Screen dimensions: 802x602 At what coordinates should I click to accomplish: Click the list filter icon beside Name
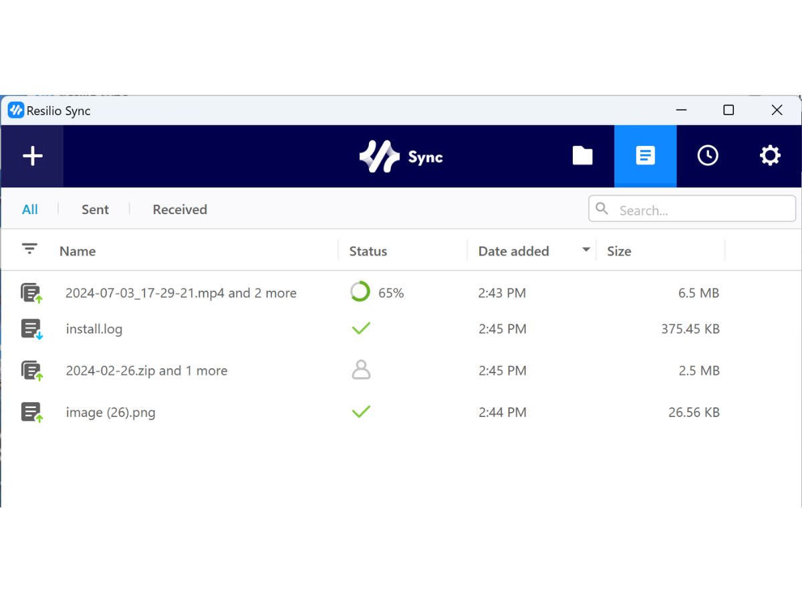tap(29, 249)
